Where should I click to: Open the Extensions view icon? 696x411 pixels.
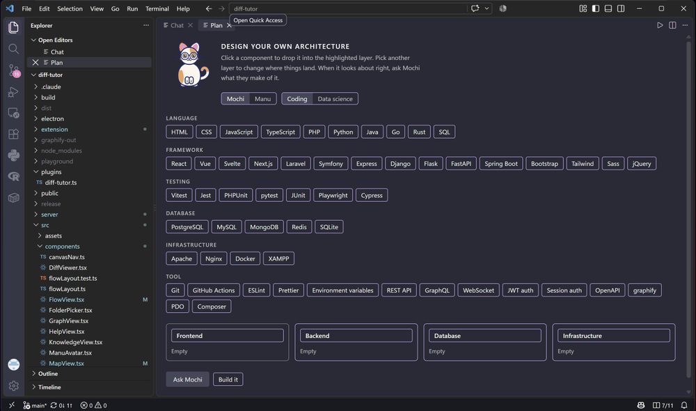tap(13, 134)
